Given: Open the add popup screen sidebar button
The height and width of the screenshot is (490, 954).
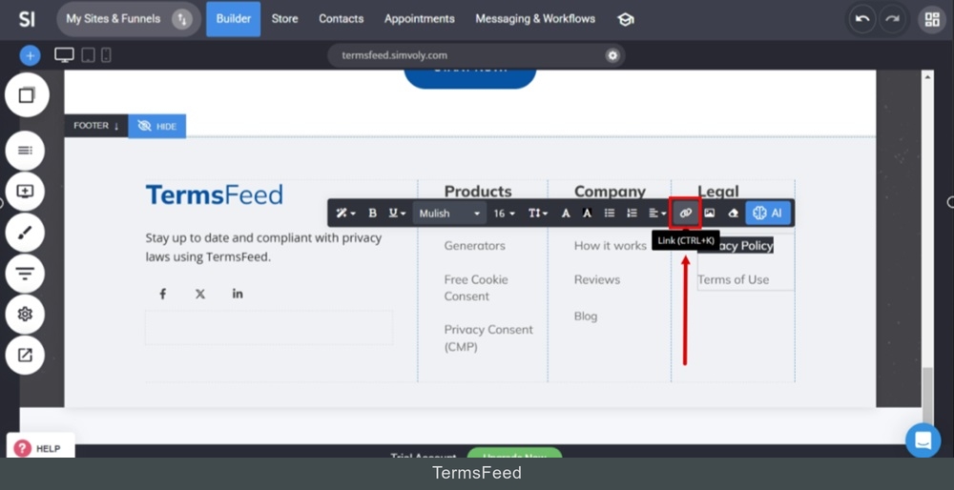Looking at the screenshot, I should 25,192.
